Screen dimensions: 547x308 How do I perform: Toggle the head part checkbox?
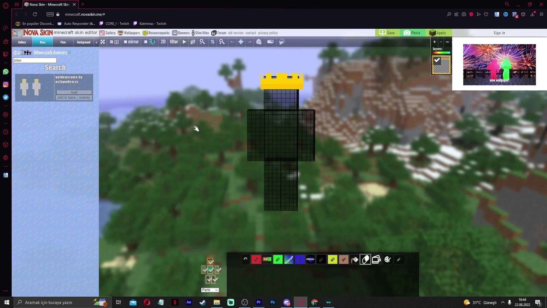click(210, 261)
